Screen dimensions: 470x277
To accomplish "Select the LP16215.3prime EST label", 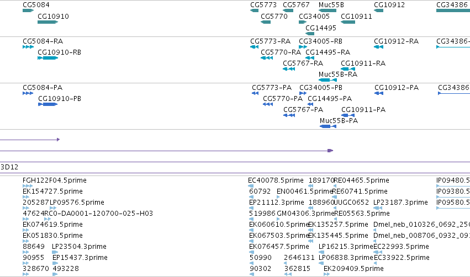I will (x=346, y=247).
